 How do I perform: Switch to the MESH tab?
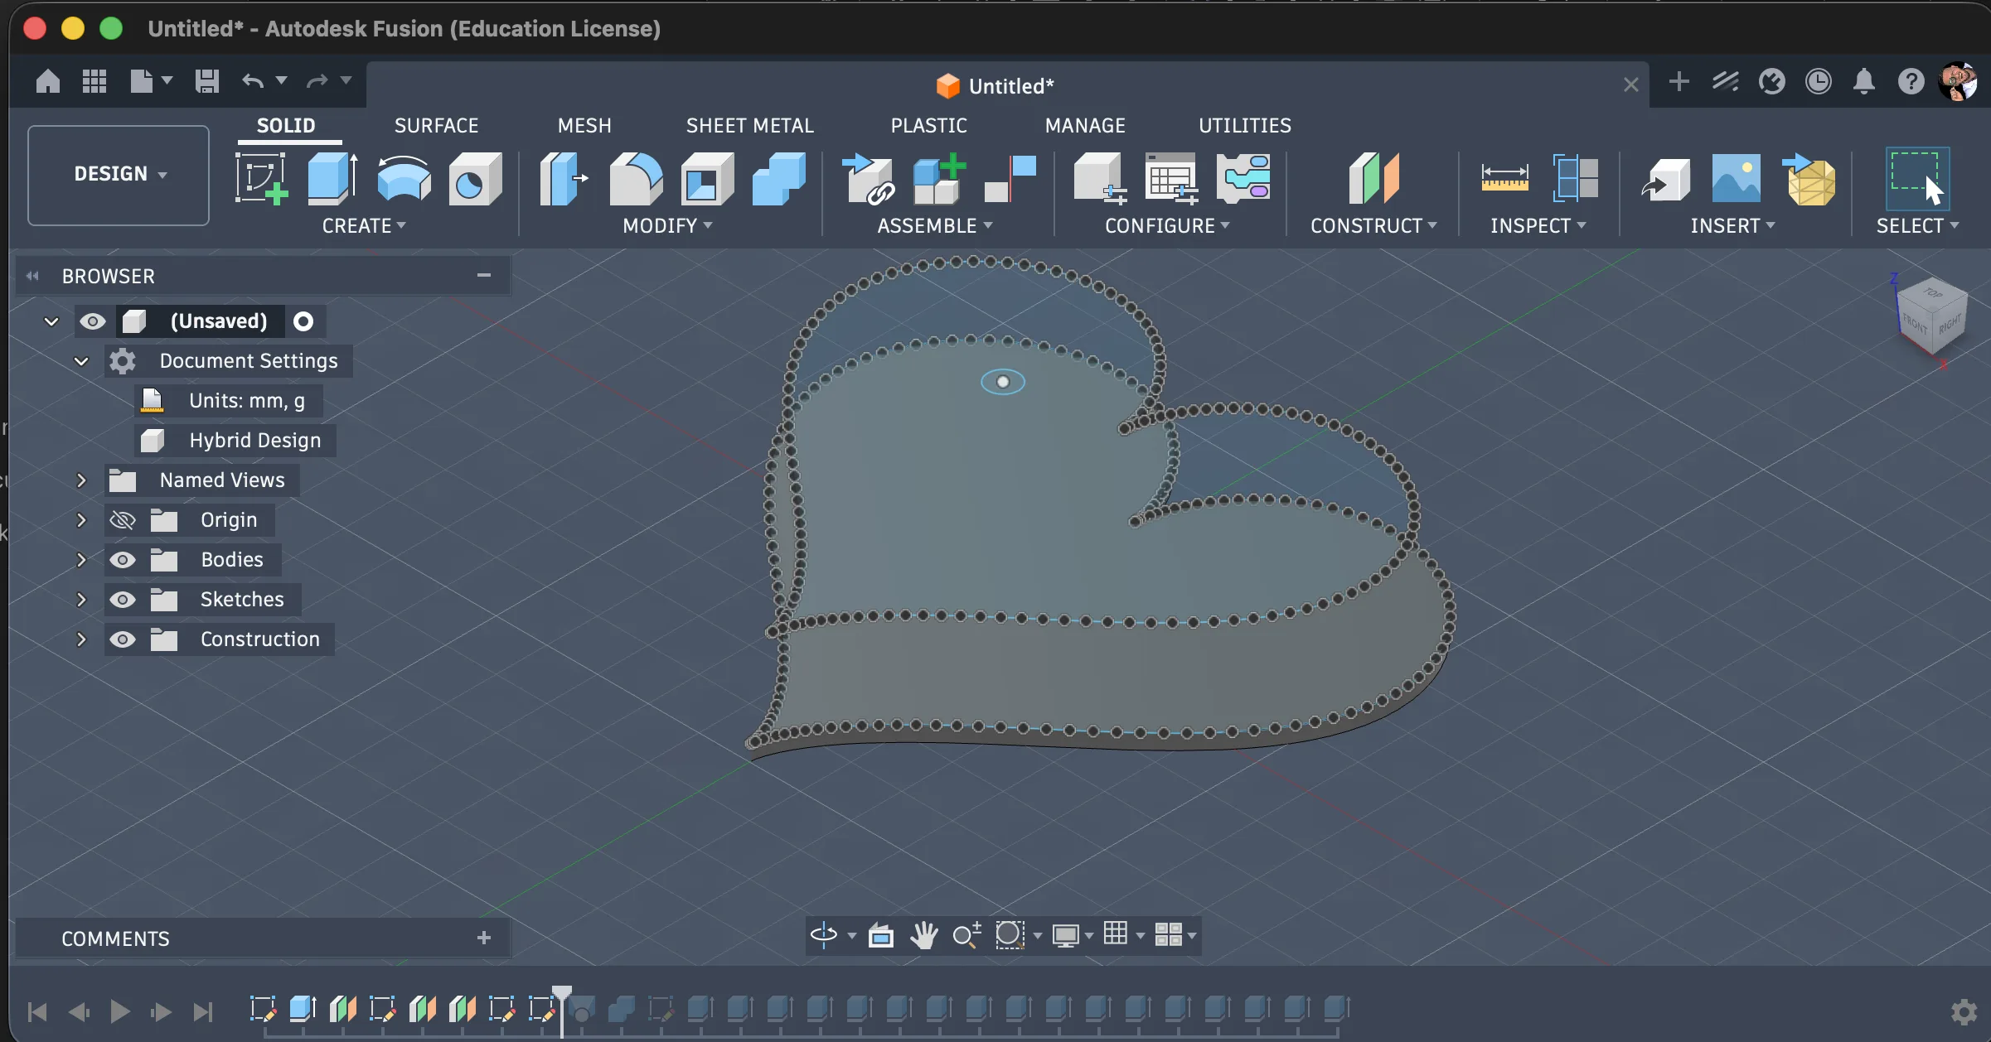584,125
